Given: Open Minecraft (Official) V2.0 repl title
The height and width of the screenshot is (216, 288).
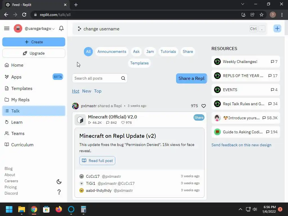Looking at the screenshot, I should coord(112,117).
